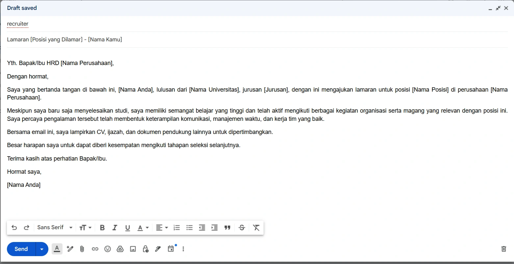Open the More options three-dot menu
Image resolution: width=514 pixels, height=264 pixels.
183,249
